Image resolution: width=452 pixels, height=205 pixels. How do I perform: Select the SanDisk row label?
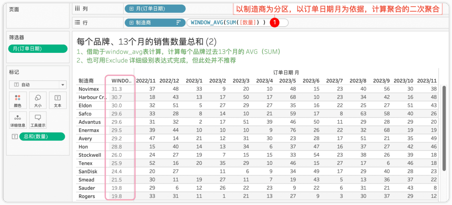[87, 171]
